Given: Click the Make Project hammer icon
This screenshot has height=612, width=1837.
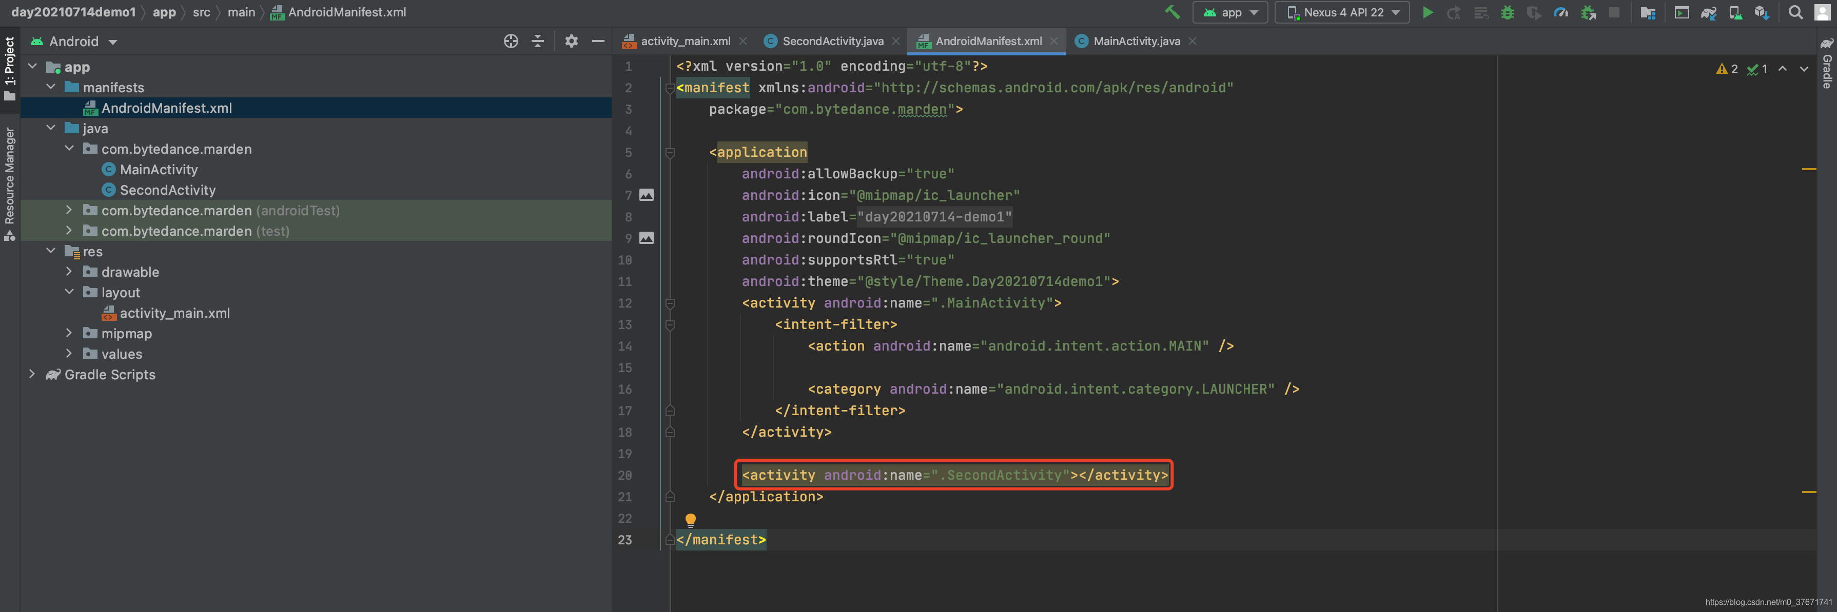Looking at the screenshot, I should [1171, 12].
